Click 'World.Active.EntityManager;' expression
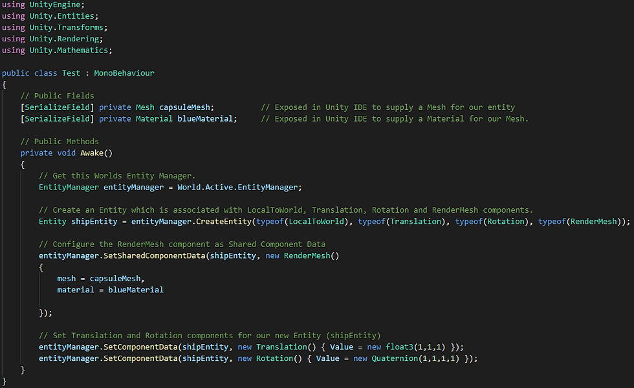 pyautogui.click(x=239, y=187)
